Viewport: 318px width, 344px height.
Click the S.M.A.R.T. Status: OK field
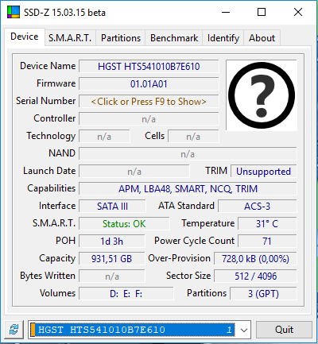[x=124, y=224]
